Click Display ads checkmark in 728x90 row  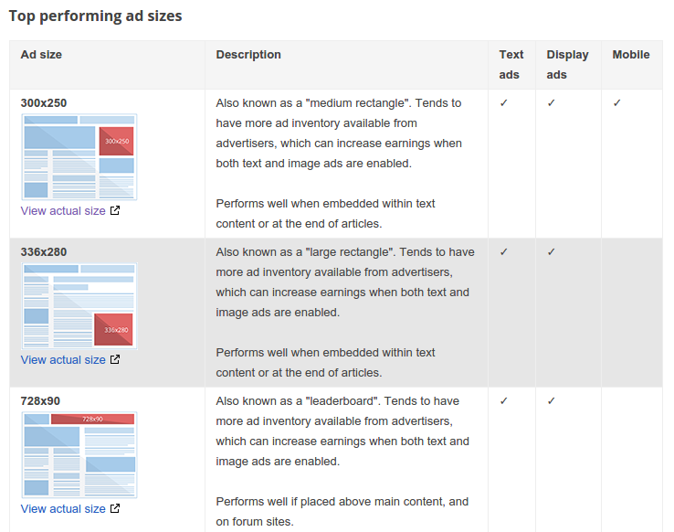552,401
